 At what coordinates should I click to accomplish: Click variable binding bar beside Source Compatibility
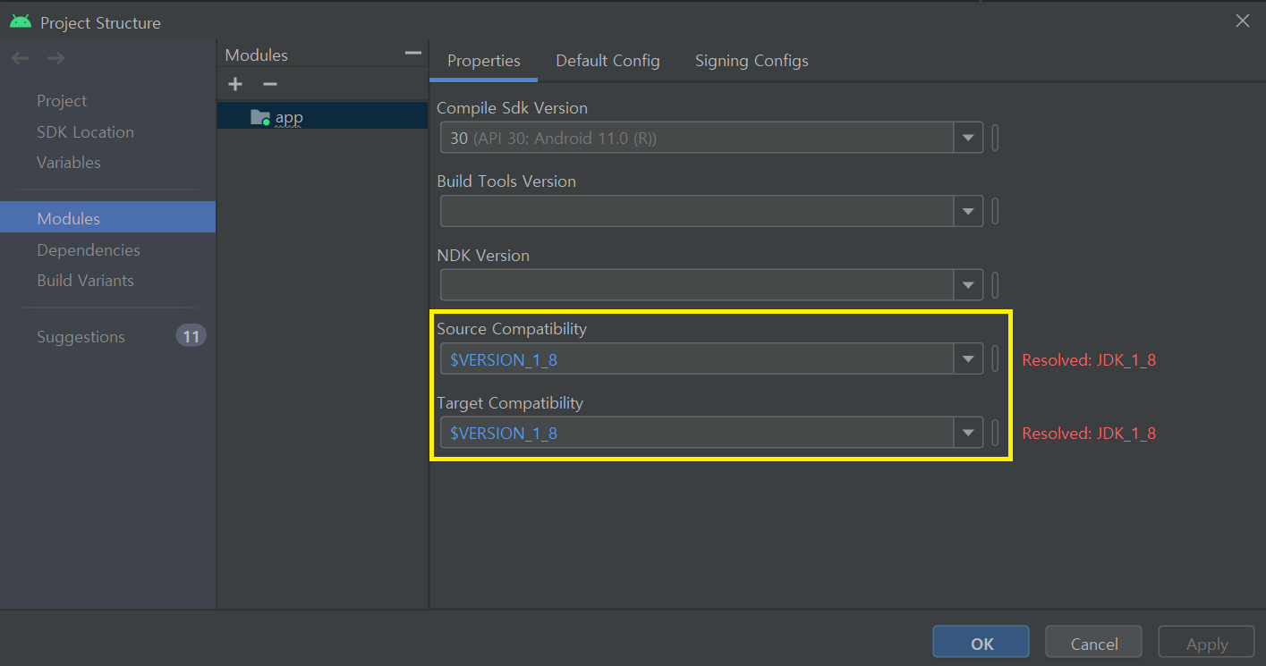click(x=995, y=359)
